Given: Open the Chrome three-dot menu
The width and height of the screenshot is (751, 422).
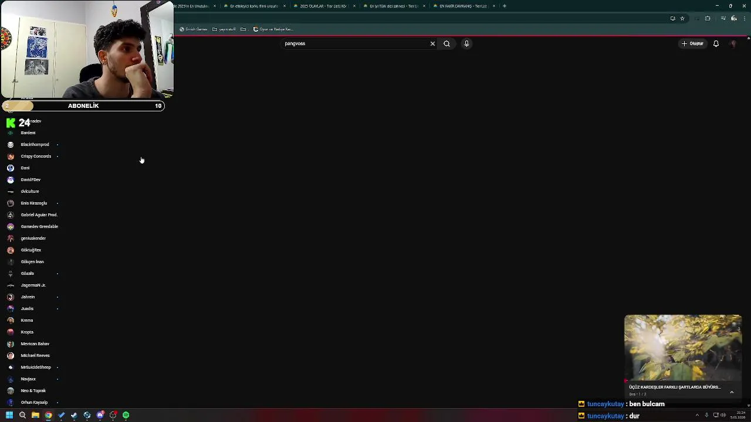Looking at the screenshot, I should coord(745,18).
